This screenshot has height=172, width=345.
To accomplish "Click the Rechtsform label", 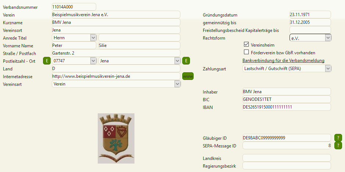I will (214, 38).
